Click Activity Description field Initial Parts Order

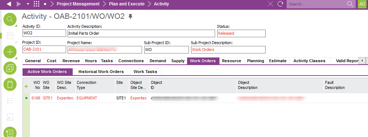[141, 33]
